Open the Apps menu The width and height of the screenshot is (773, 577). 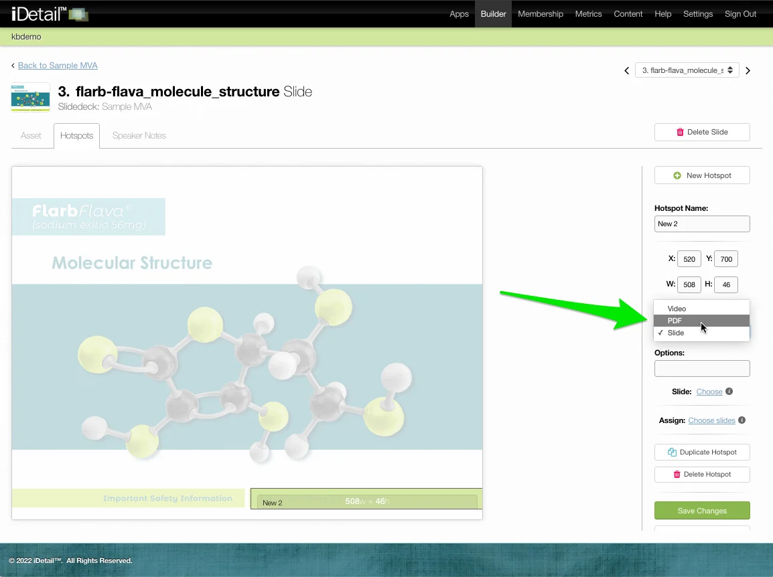click(459, 14)
